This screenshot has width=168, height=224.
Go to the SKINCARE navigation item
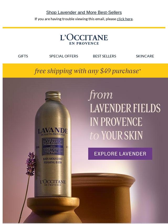coord(145,56)
